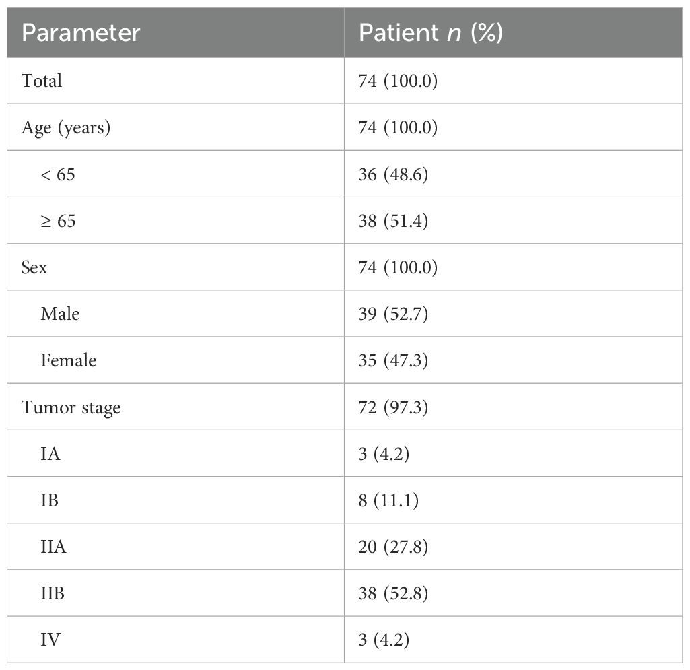Click the value 38 (52.8)

(x=393, y=593)
